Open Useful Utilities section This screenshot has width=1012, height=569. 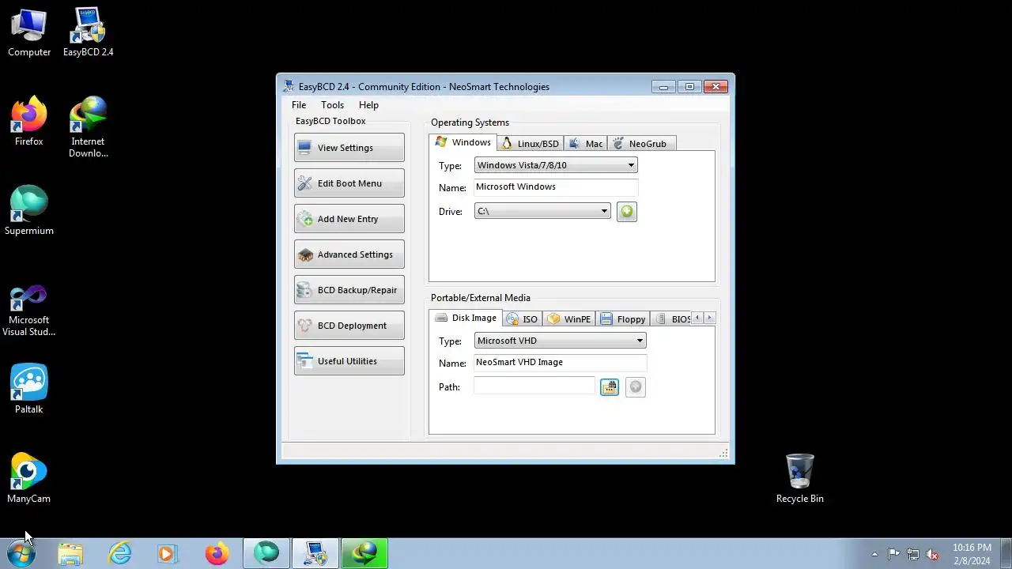[349, 361]
